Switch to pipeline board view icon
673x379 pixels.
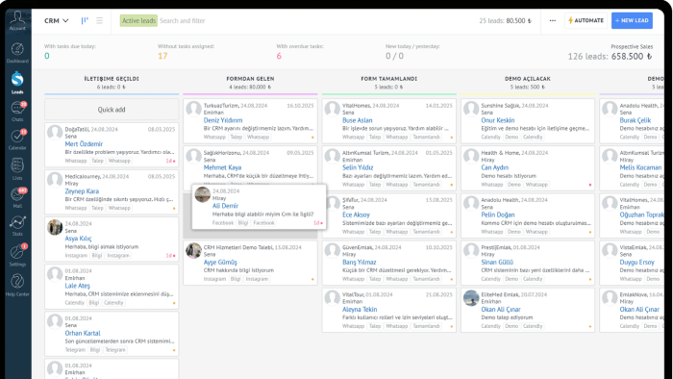point(85,20)
